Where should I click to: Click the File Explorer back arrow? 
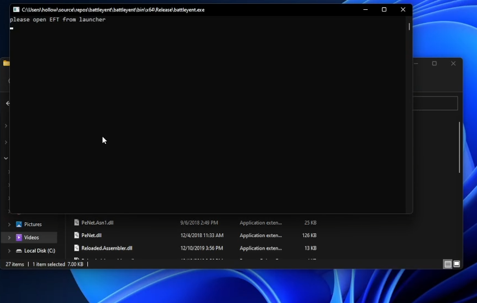click(x=8, y=103)
